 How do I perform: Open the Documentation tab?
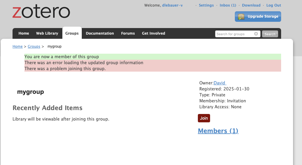100,33
